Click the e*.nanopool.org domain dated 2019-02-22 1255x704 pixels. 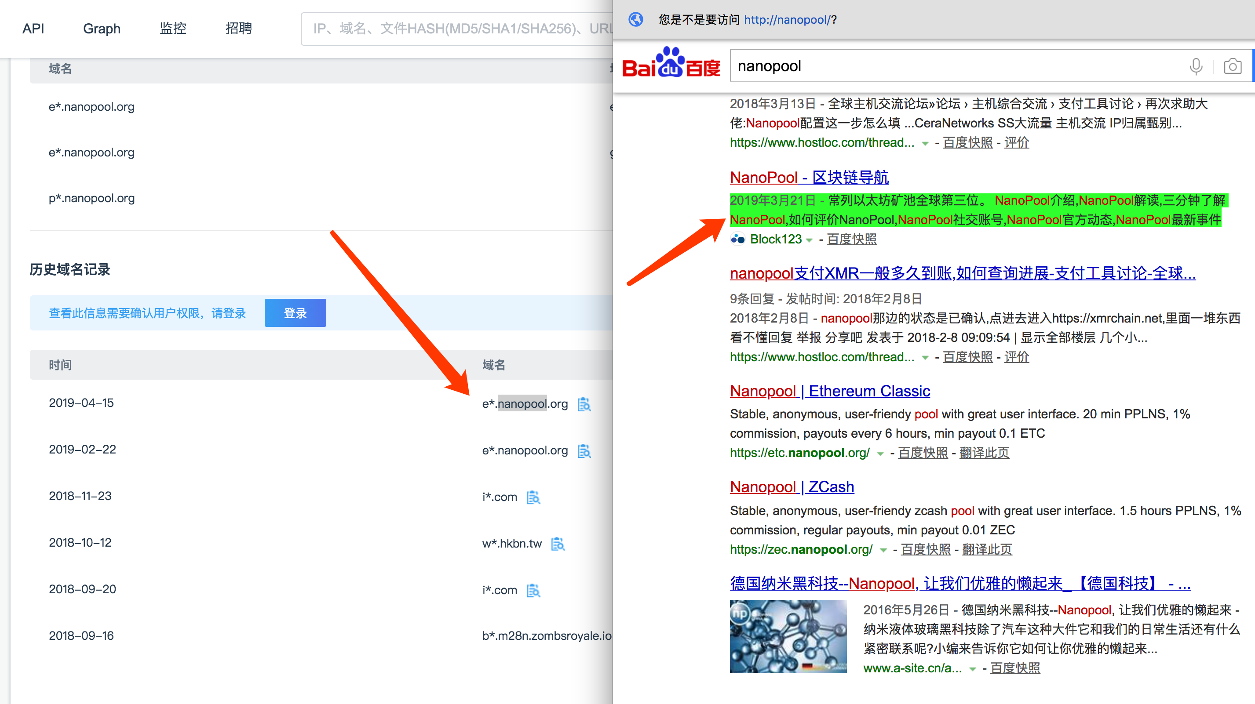525,450
